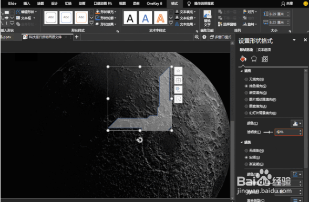The width and height of the screenshot is (309, 202).
Task: Apply the orange outlined A WordArt style
Action: [160, 18]
